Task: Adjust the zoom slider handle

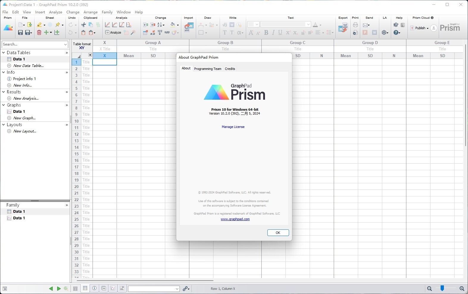Action: tap(442, 288)
